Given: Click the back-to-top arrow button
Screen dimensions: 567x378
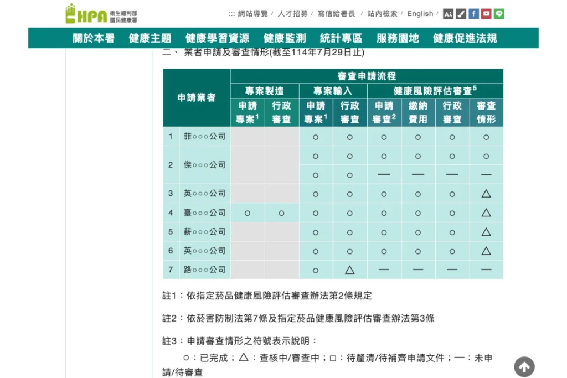Looking at the screenshot, I should (x=524, y=367).
